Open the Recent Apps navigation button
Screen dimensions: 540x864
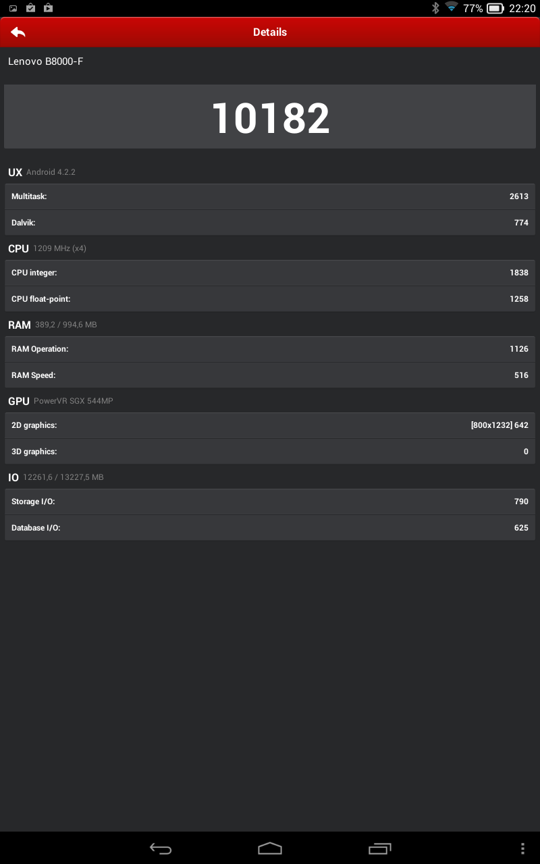coord(380,848)
